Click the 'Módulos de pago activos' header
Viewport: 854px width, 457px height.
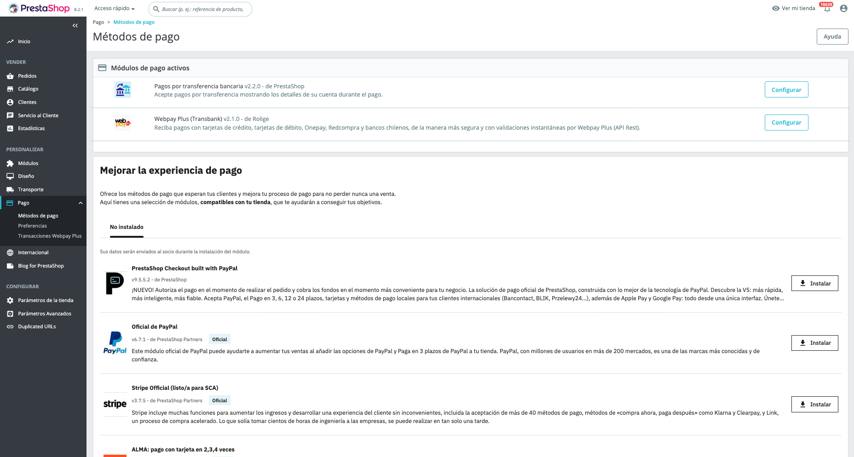(x=150, y=68)
